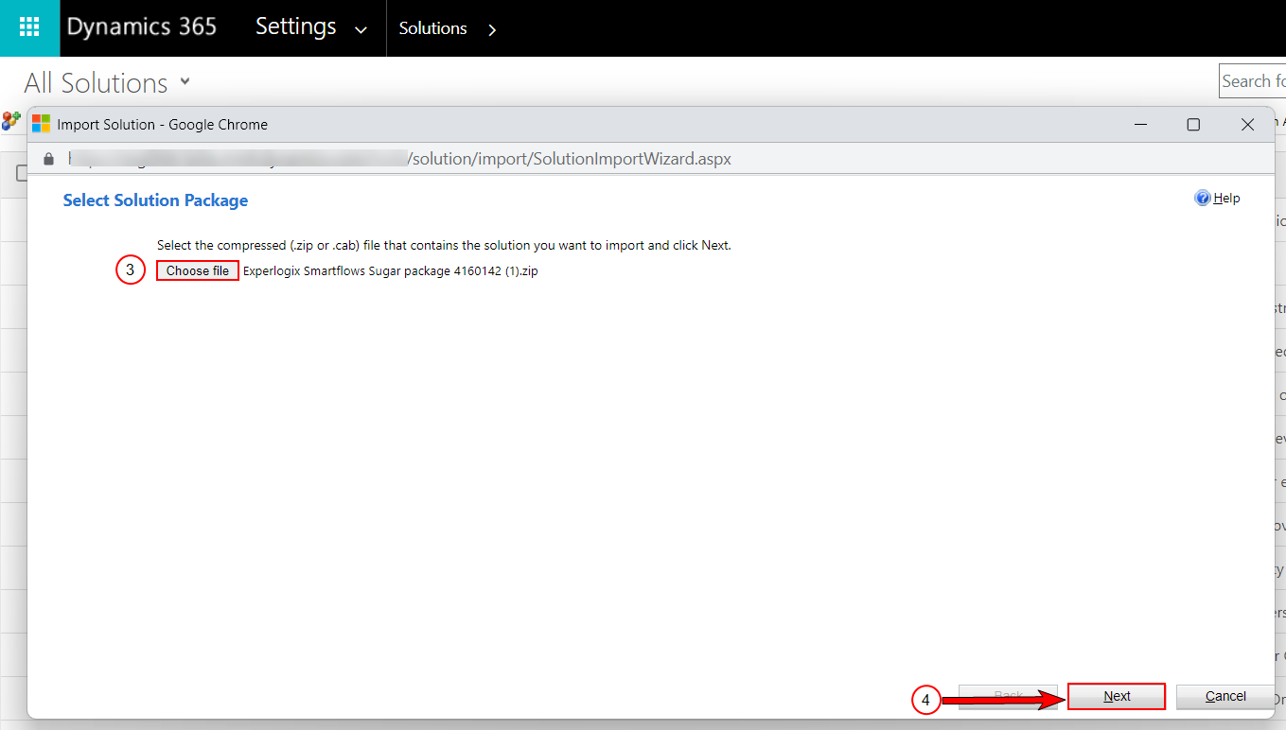
Task: Click the blue Help question mark icon
Action: pyautogui.click(x=1203, y=198)
